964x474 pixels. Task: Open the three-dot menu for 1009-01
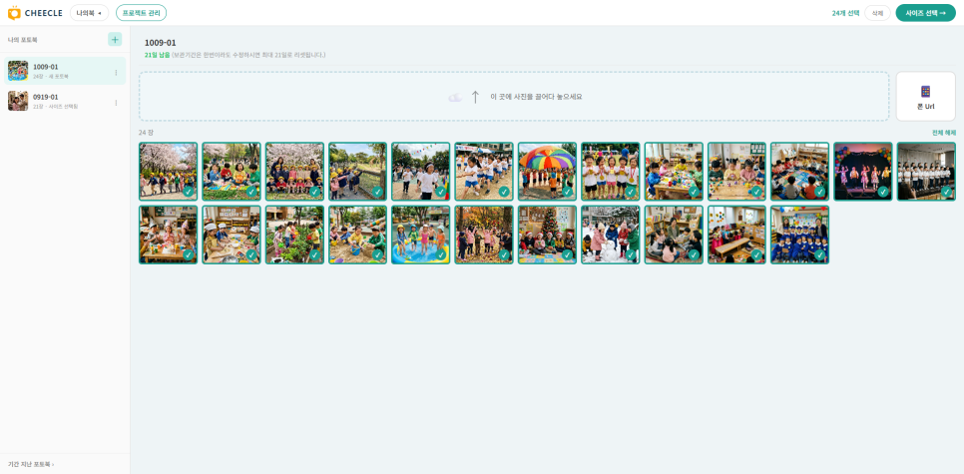click(x=116, y=72)
